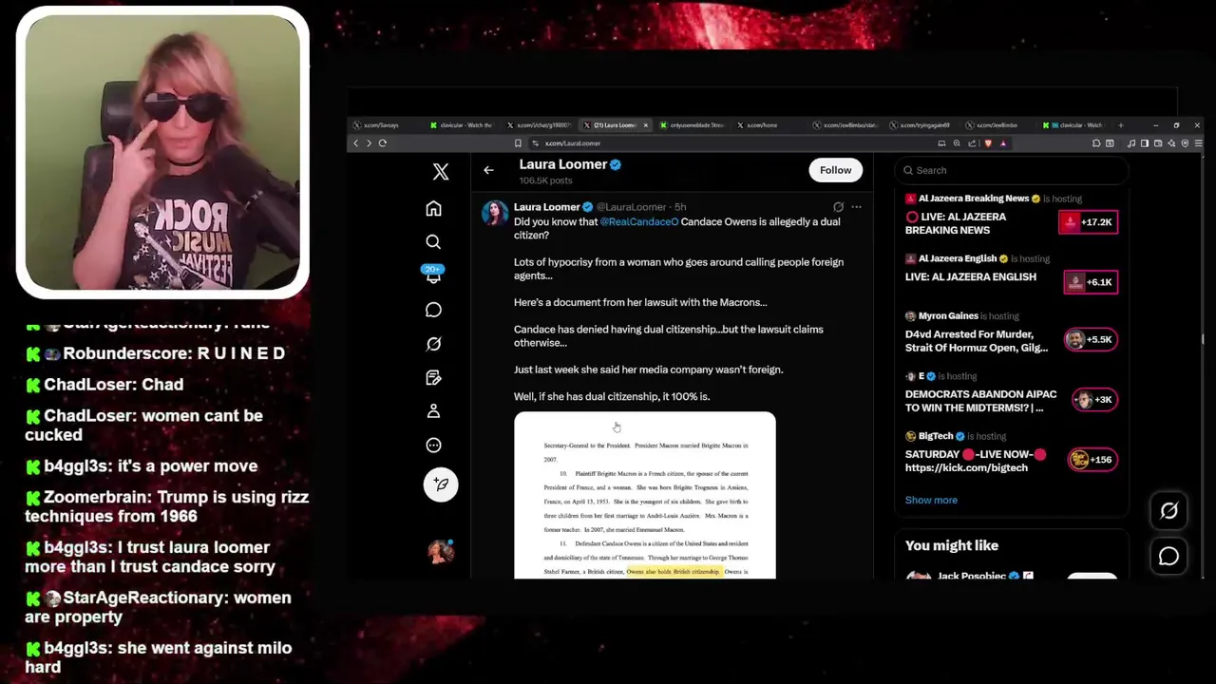1216x684 pixels.
Task: Join the +17.2K listeners badge
Action: (x=1088, y=222)
